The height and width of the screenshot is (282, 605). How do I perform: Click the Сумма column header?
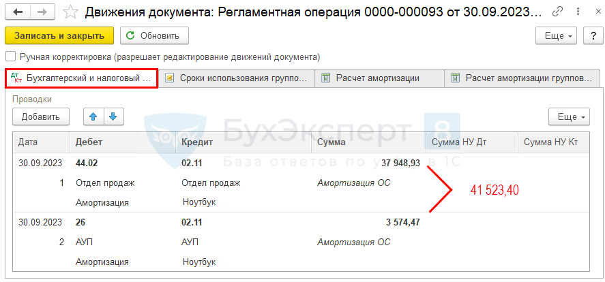[x=368, y=142]
